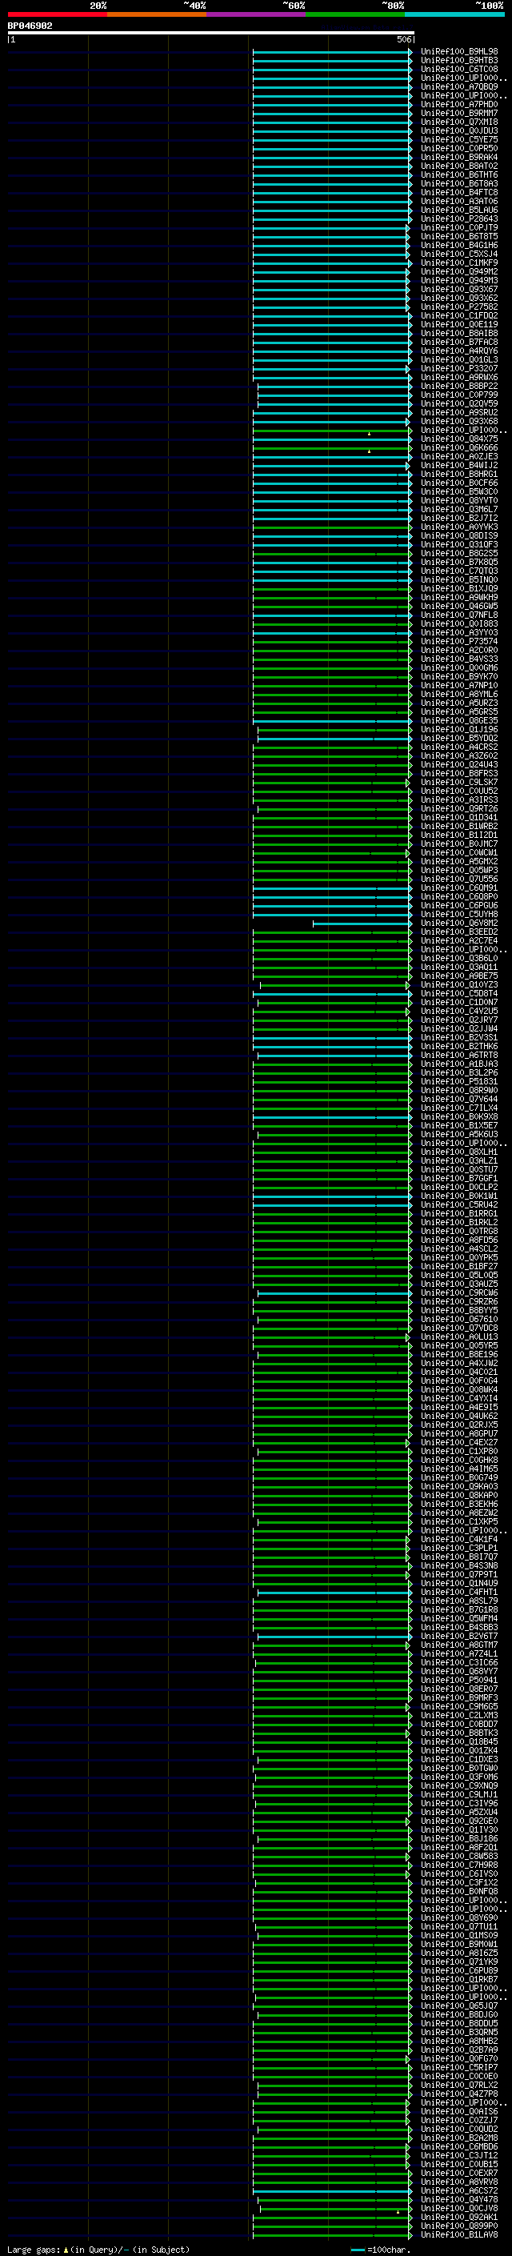Click the green alignment bar for UniRef100_Q10YZ3
This screenshot has height=2256, width=512.
pyautogui.click(x=334, y=985)
